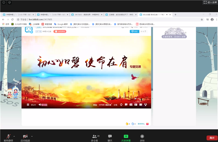Toggle the player's fullscreen icon
This screenshot has height=142, width=218.
(x=141, y=105)
